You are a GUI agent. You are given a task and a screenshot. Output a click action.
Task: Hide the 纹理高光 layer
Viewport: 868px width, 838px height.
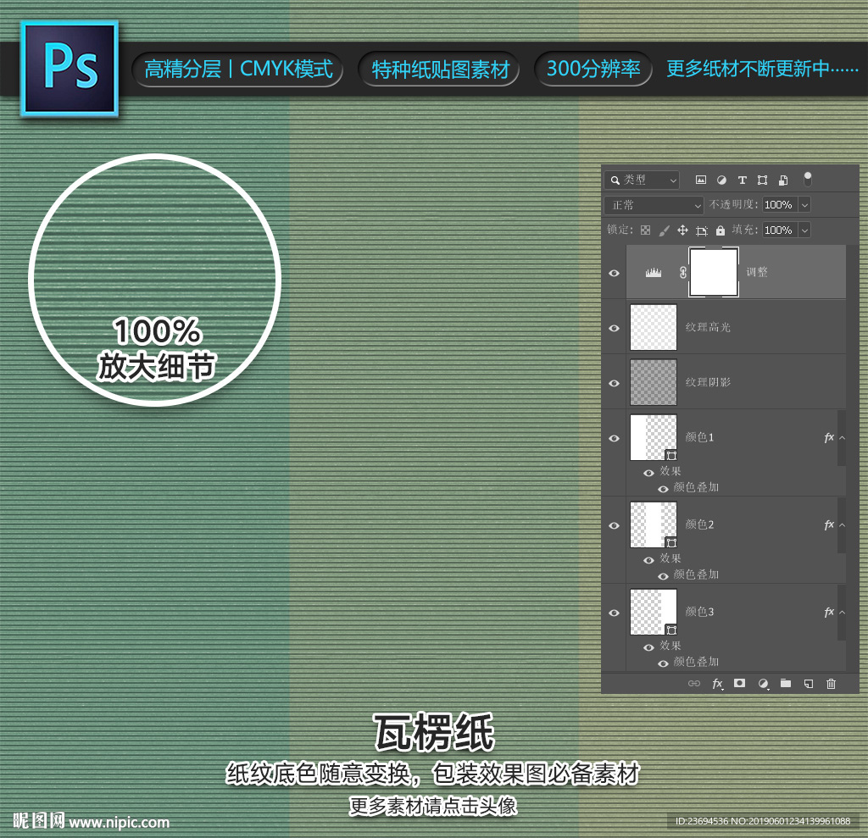coord(614,328)
